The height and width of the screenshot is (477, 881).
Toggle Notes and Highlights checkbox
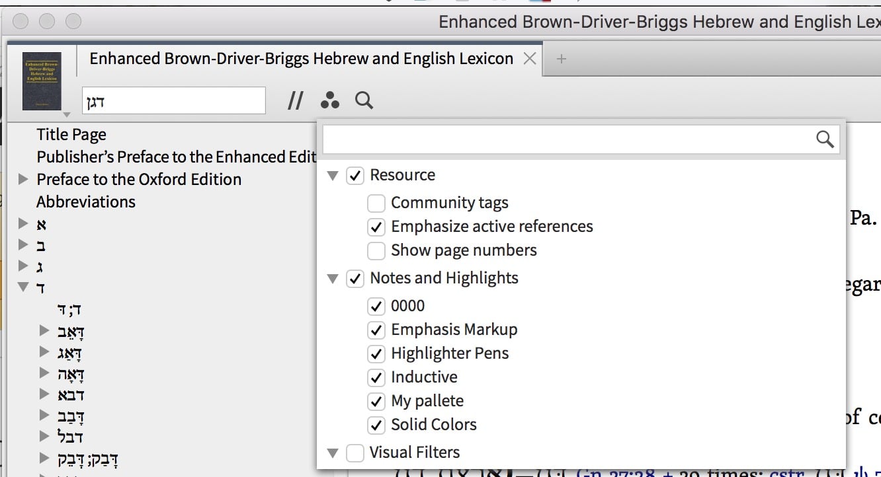pos(355,279)
